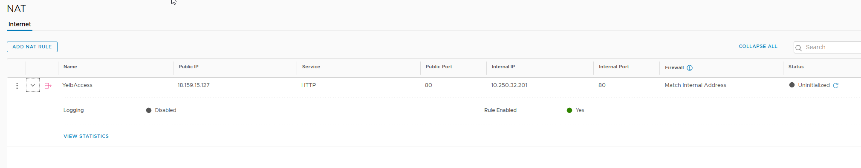This screenshot has width=861, height=168.
Task: Click the Firewall info icon
Action: point(690,68)
